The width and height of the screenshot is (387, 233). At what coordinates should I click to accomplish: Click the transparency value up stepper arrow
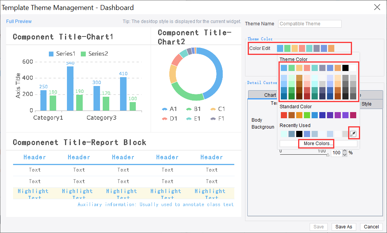point(344,151)
